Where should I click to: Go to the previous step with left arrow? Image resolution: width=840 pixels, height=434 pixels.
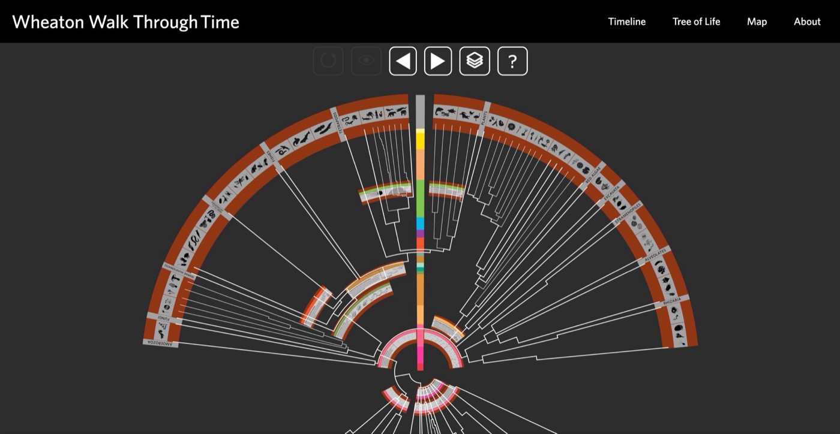coord(403,61)
